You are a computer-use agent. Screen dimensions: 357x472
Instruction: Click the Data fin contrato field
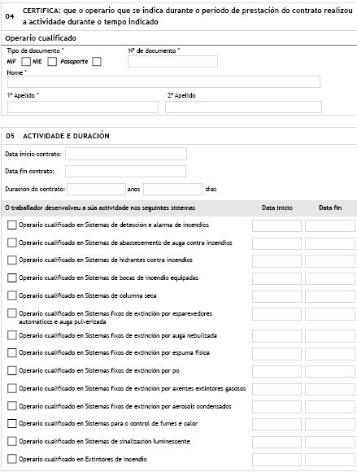pyautogui.click(x=125, y=171)
